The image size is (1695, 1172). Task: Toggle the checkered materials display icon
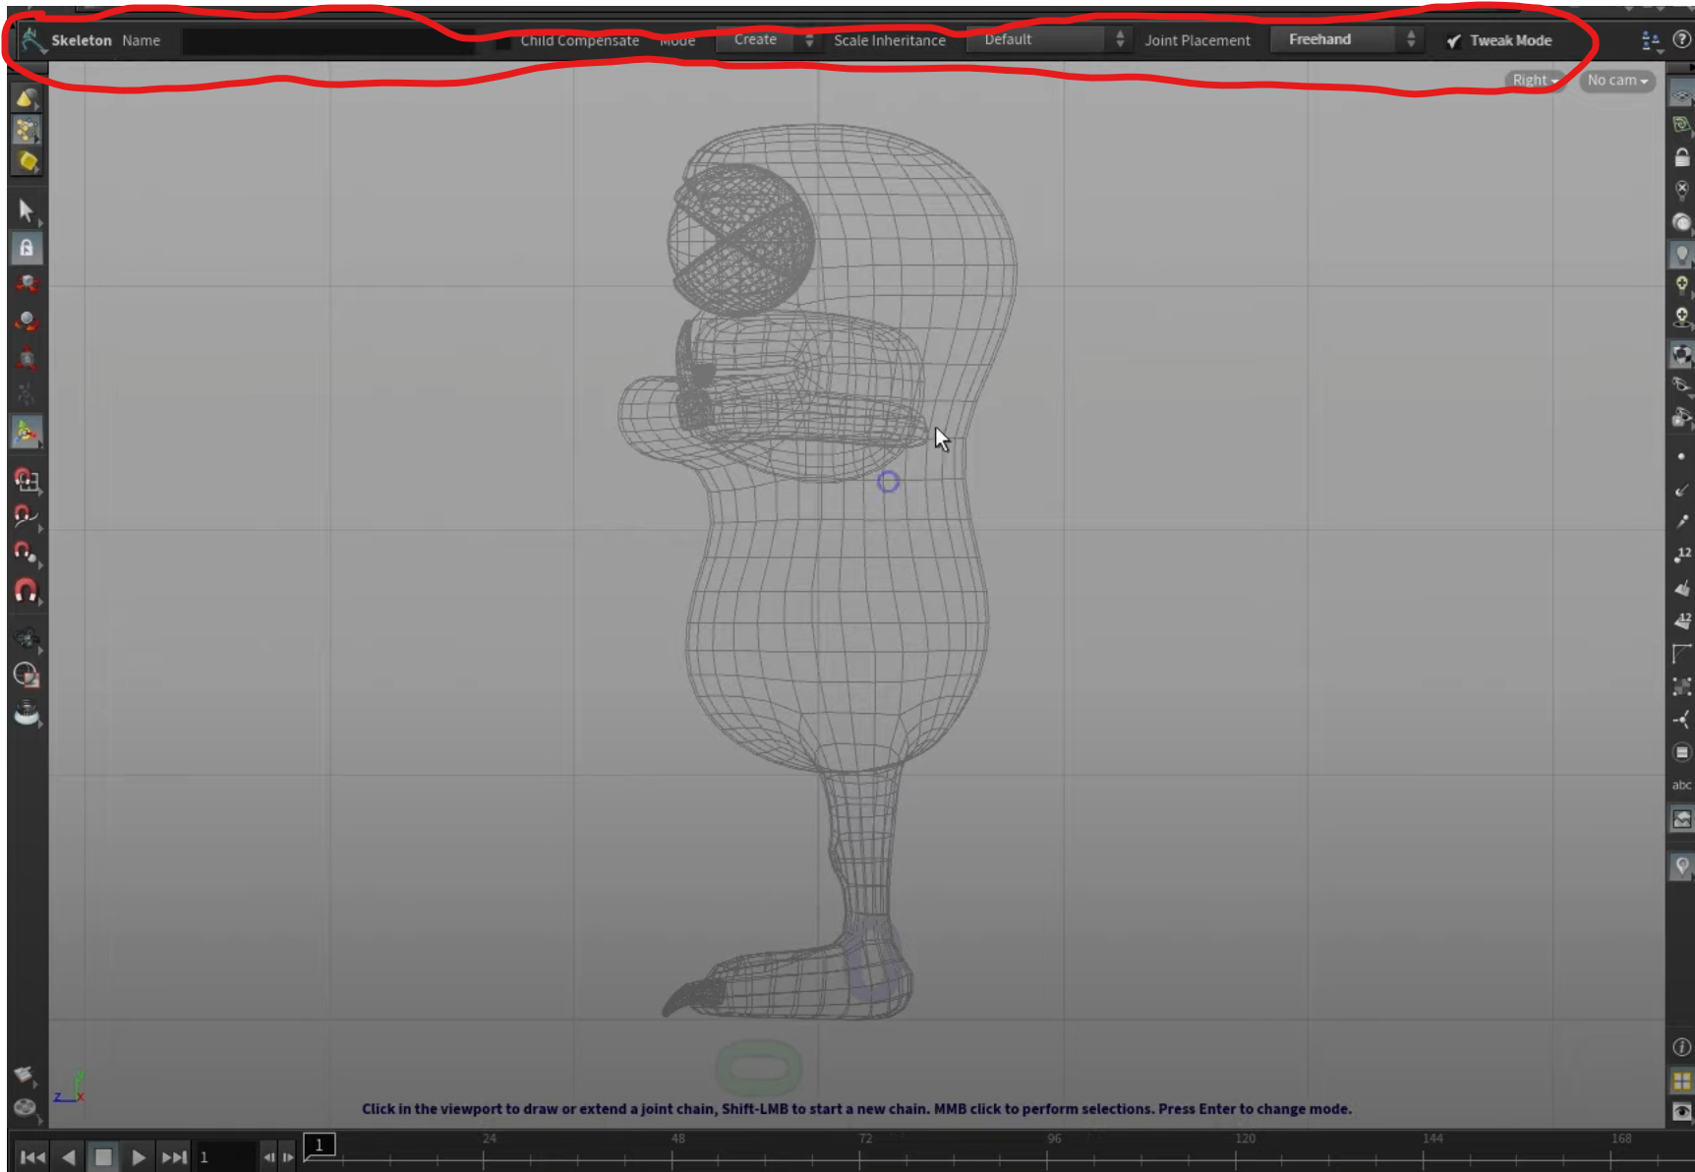[x=1681, y=354]
